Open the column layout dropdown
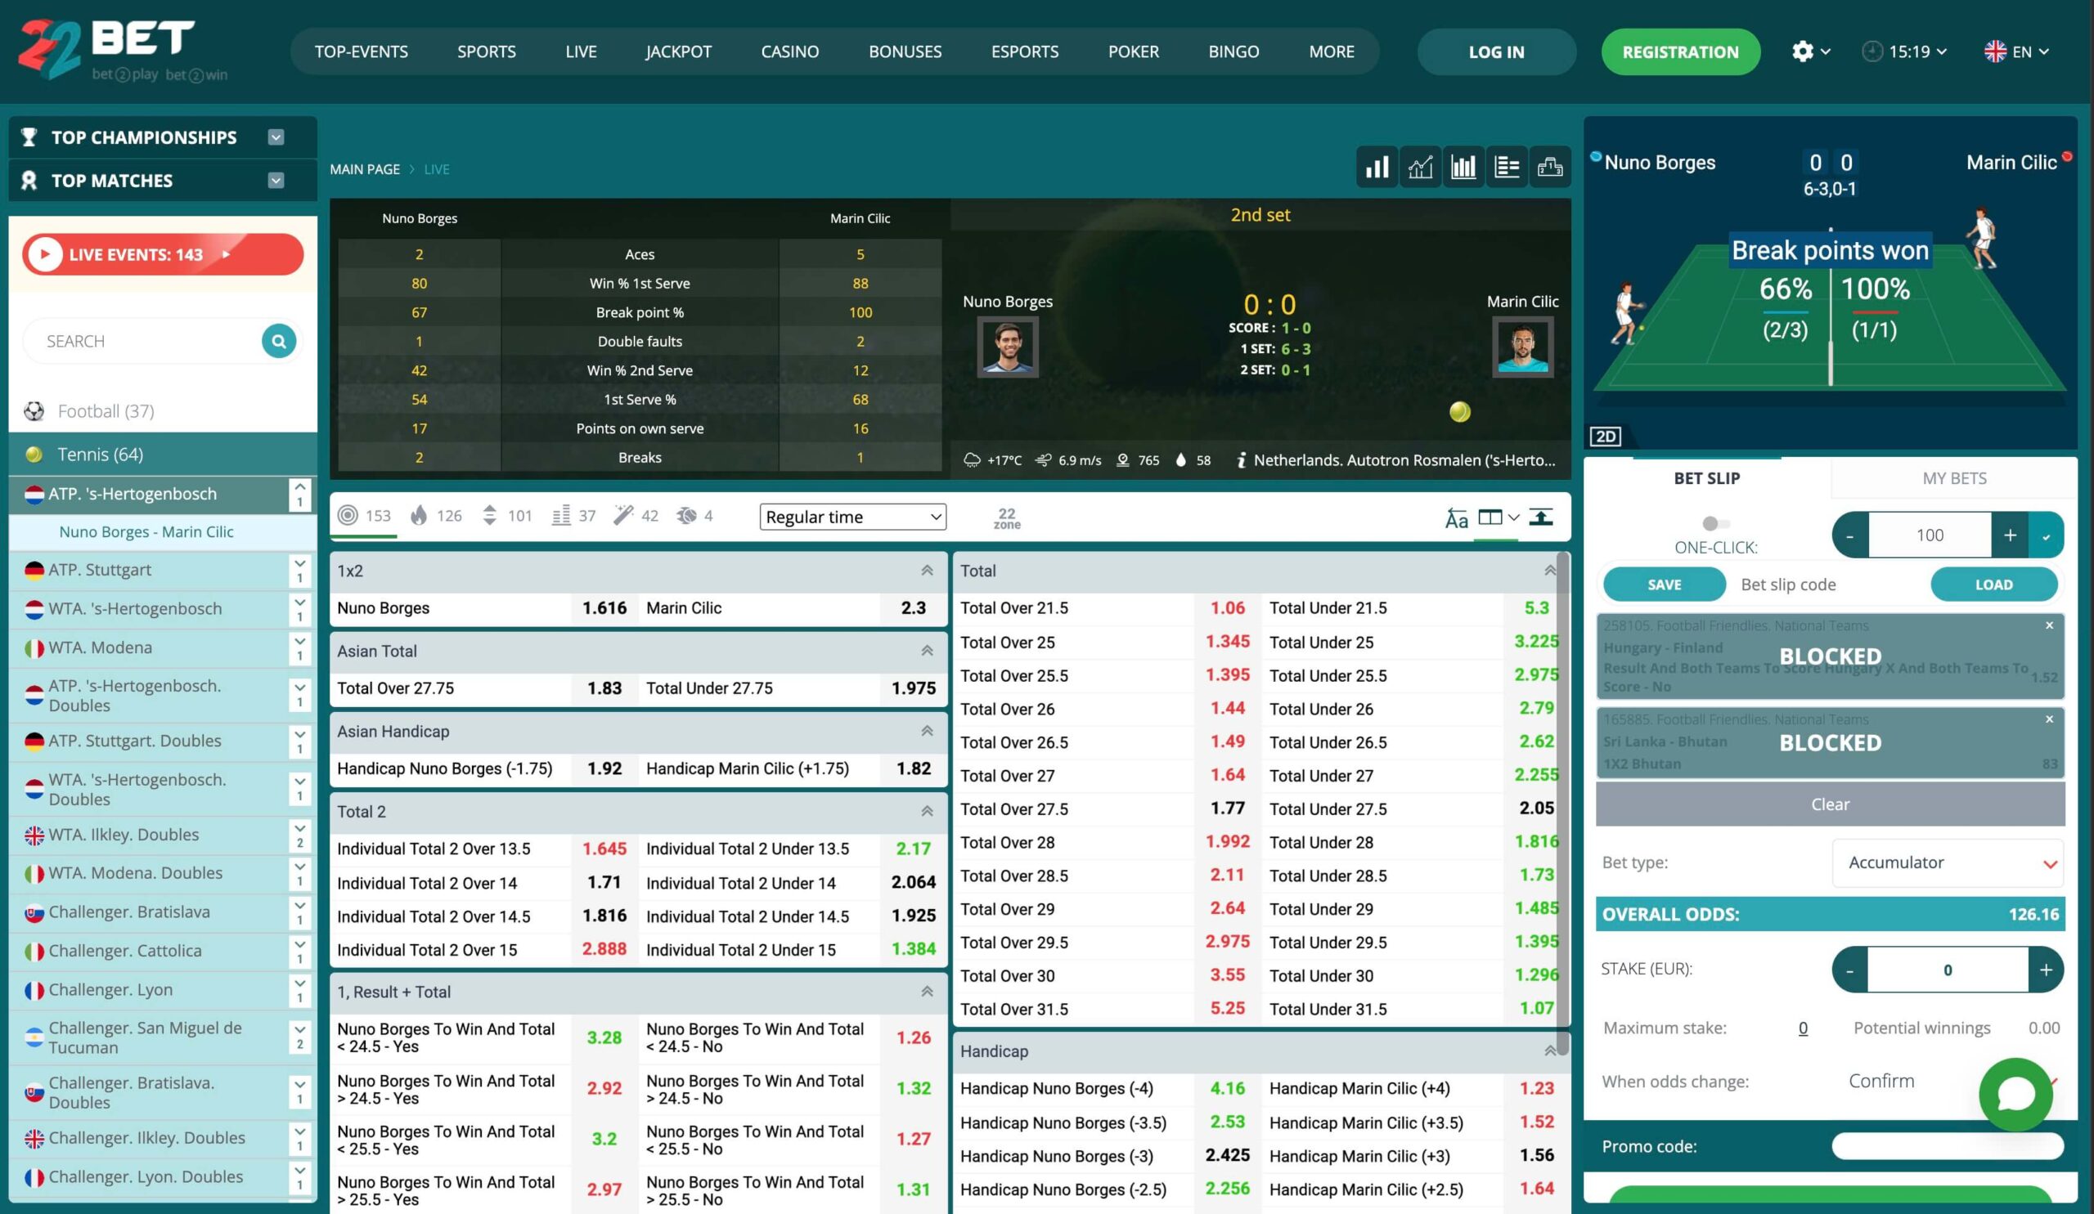 (1499, 517)
